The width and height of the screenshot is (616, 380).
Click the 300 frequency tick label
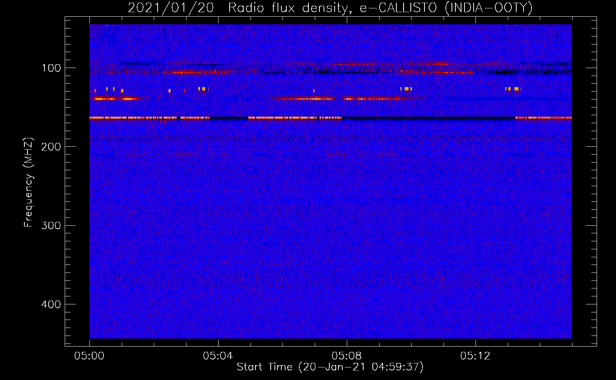pyautogui.click(x=51, y=226)
